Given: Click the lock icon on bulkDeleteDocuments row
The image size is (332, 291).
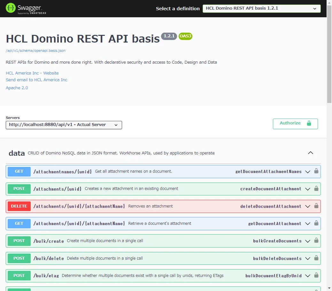Looking at the screenshot, I should coord(316,258).
